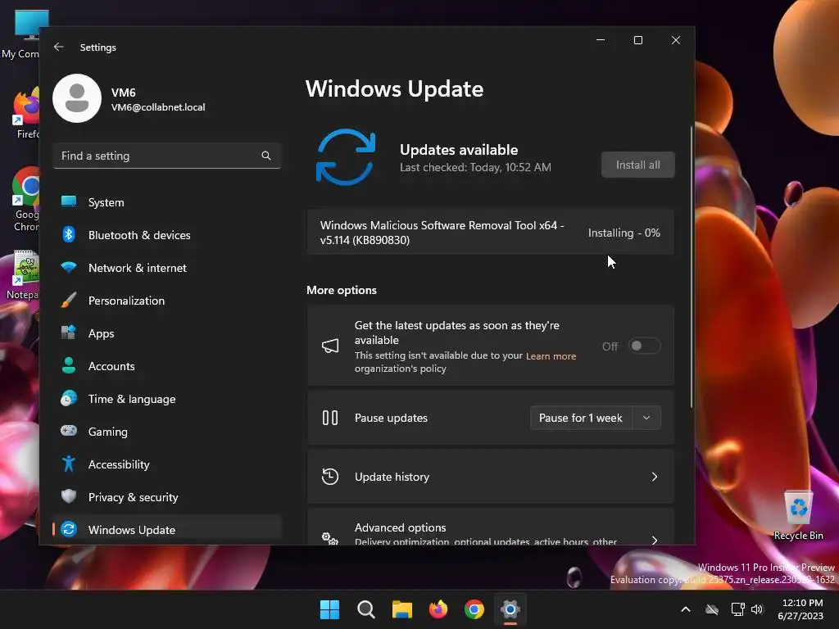This screenshot has width=839, height=629.
Task: Click the network icon in the system tray
Action: [738, 609]
